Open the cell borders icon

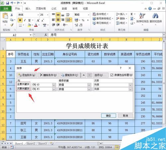click(20, 25)
